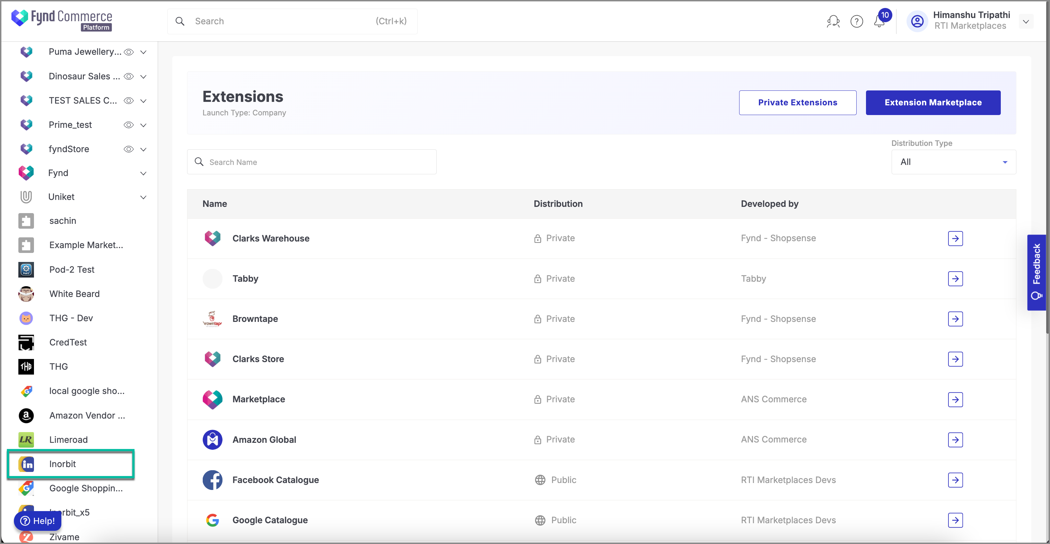Open the Tabby extension arrow icon

click(955, 279)
